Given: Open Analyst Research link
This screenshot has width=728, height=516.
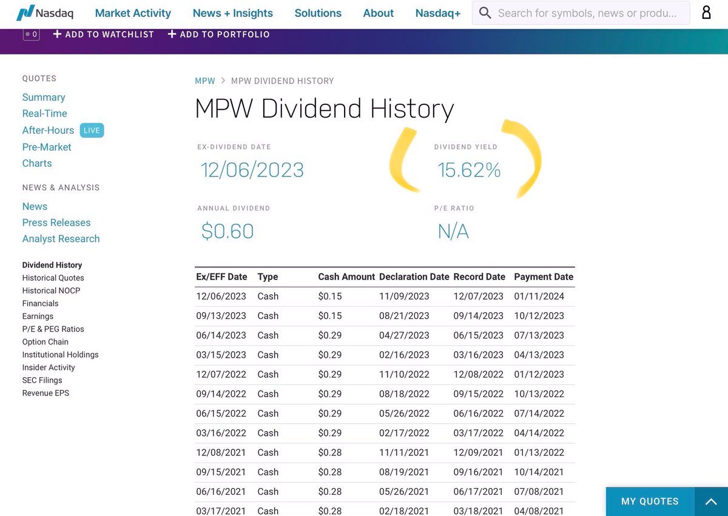Looking at the screenshot, I should pos(61,239).
